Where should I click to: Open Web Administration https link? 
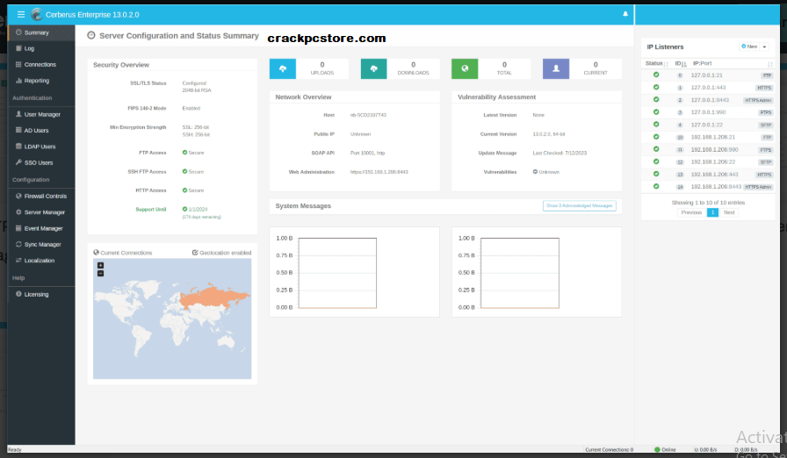379,172
